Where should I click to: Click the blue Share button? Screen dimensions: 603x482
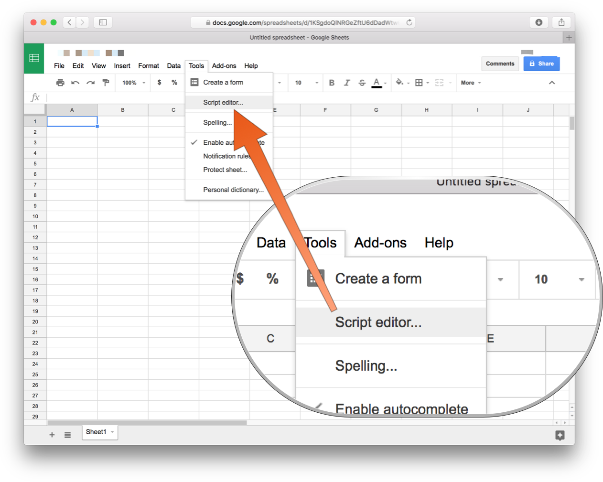[541, 64]
